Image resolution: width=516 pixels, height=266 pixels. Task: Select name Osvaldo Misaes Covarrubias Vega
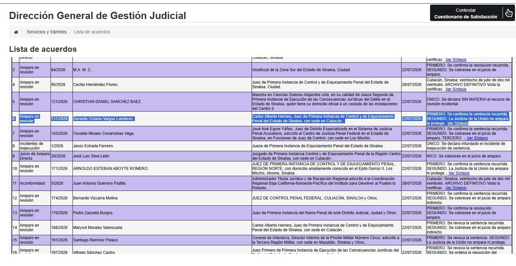click(104, 133)
